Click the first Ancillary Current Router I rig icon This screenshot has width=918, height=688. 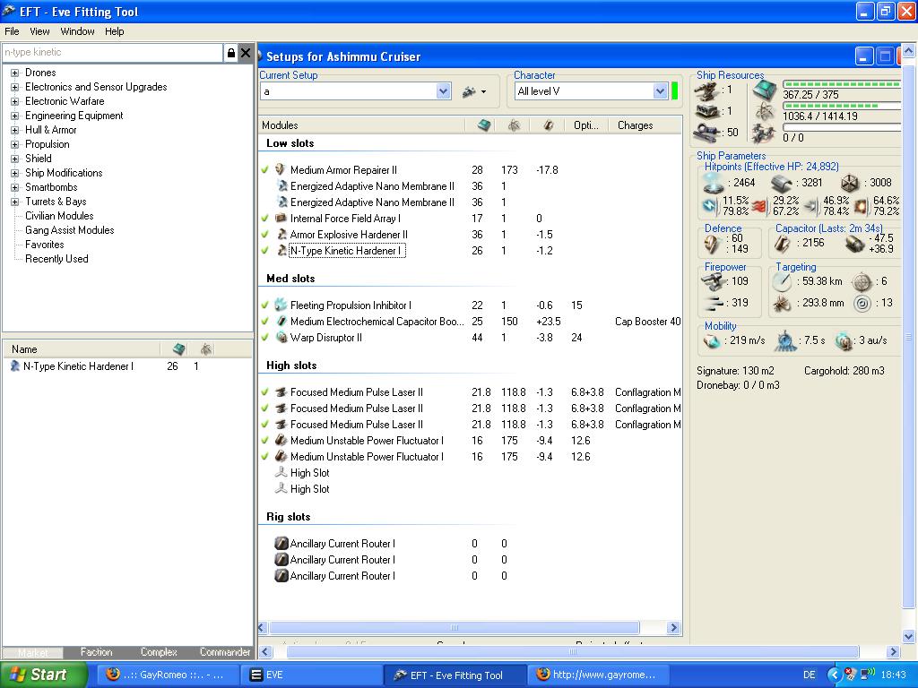pyautogui.click(x=281, y=544)
